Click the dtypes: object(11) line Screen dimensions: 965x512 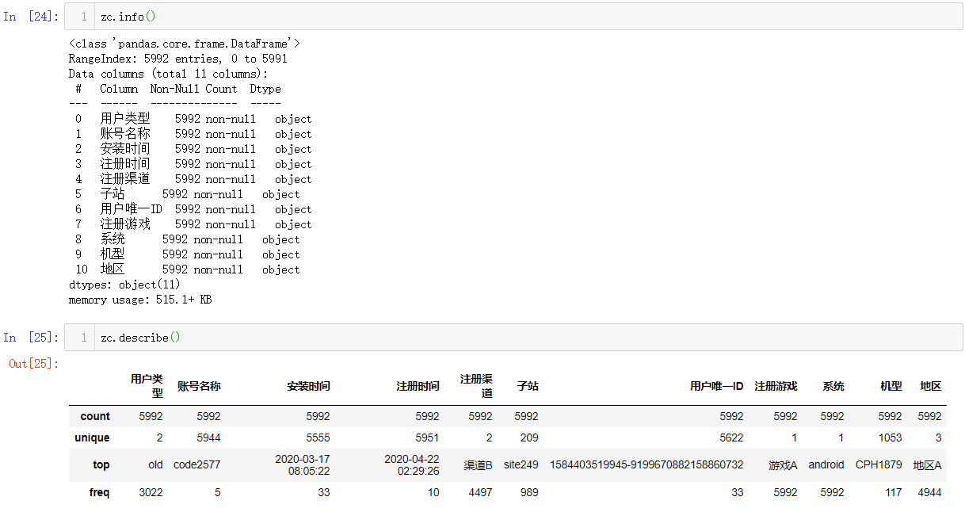click(124, 285)
